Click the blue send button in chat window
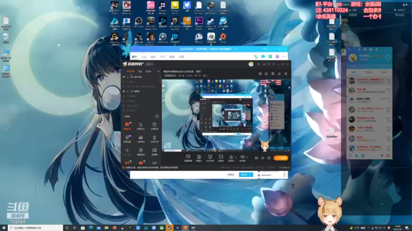The width and height of the screenshot is (412, 231). [x=244, y=175]
